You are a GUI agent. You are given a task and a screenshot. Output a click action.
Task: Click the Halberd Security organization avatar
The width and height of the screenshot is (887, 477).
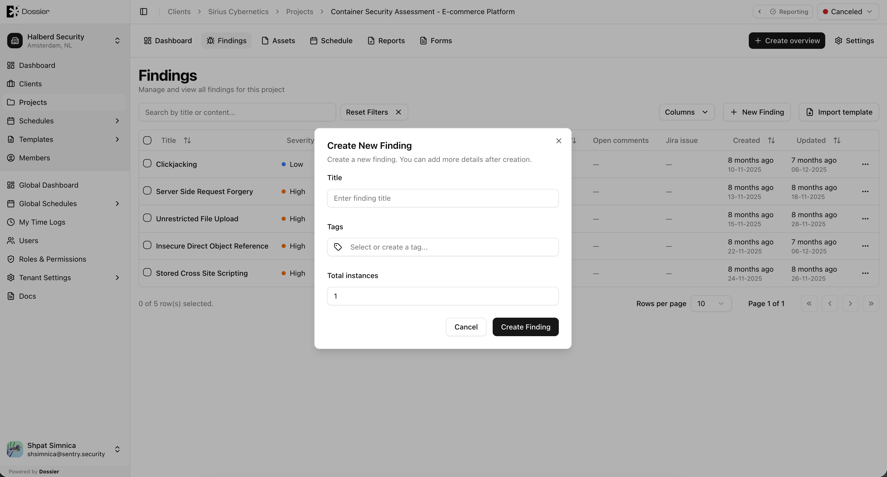point(15,41)
